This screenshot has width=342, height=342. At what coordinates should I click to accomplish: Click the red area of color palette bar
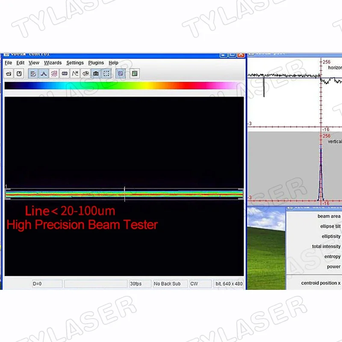click(188, 86)
